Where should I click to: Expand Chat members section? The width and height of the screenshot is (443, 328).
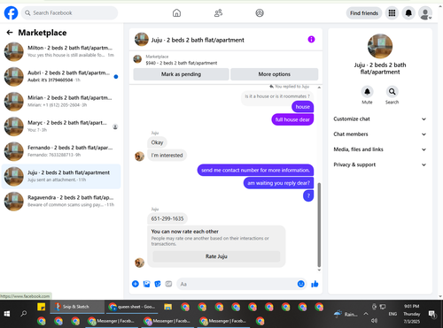coord(380,134)
